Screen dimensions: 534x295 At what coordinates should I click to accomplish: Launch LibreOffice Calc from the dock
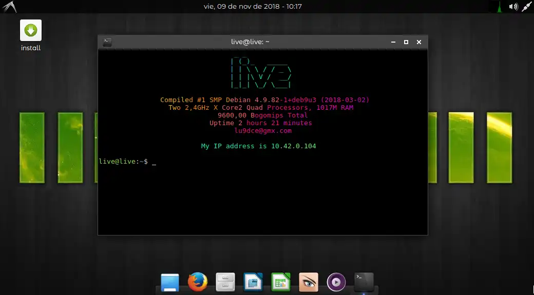tap(281, 282)
